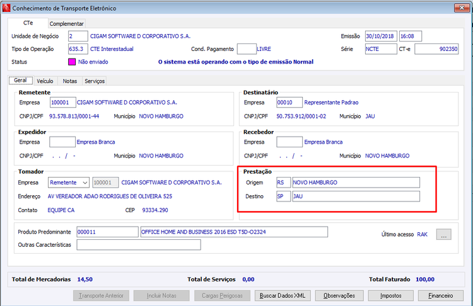Click the Expedidor Empresa Branca text
The width and height of the screenshot is (473, 306).
point(96,142)
